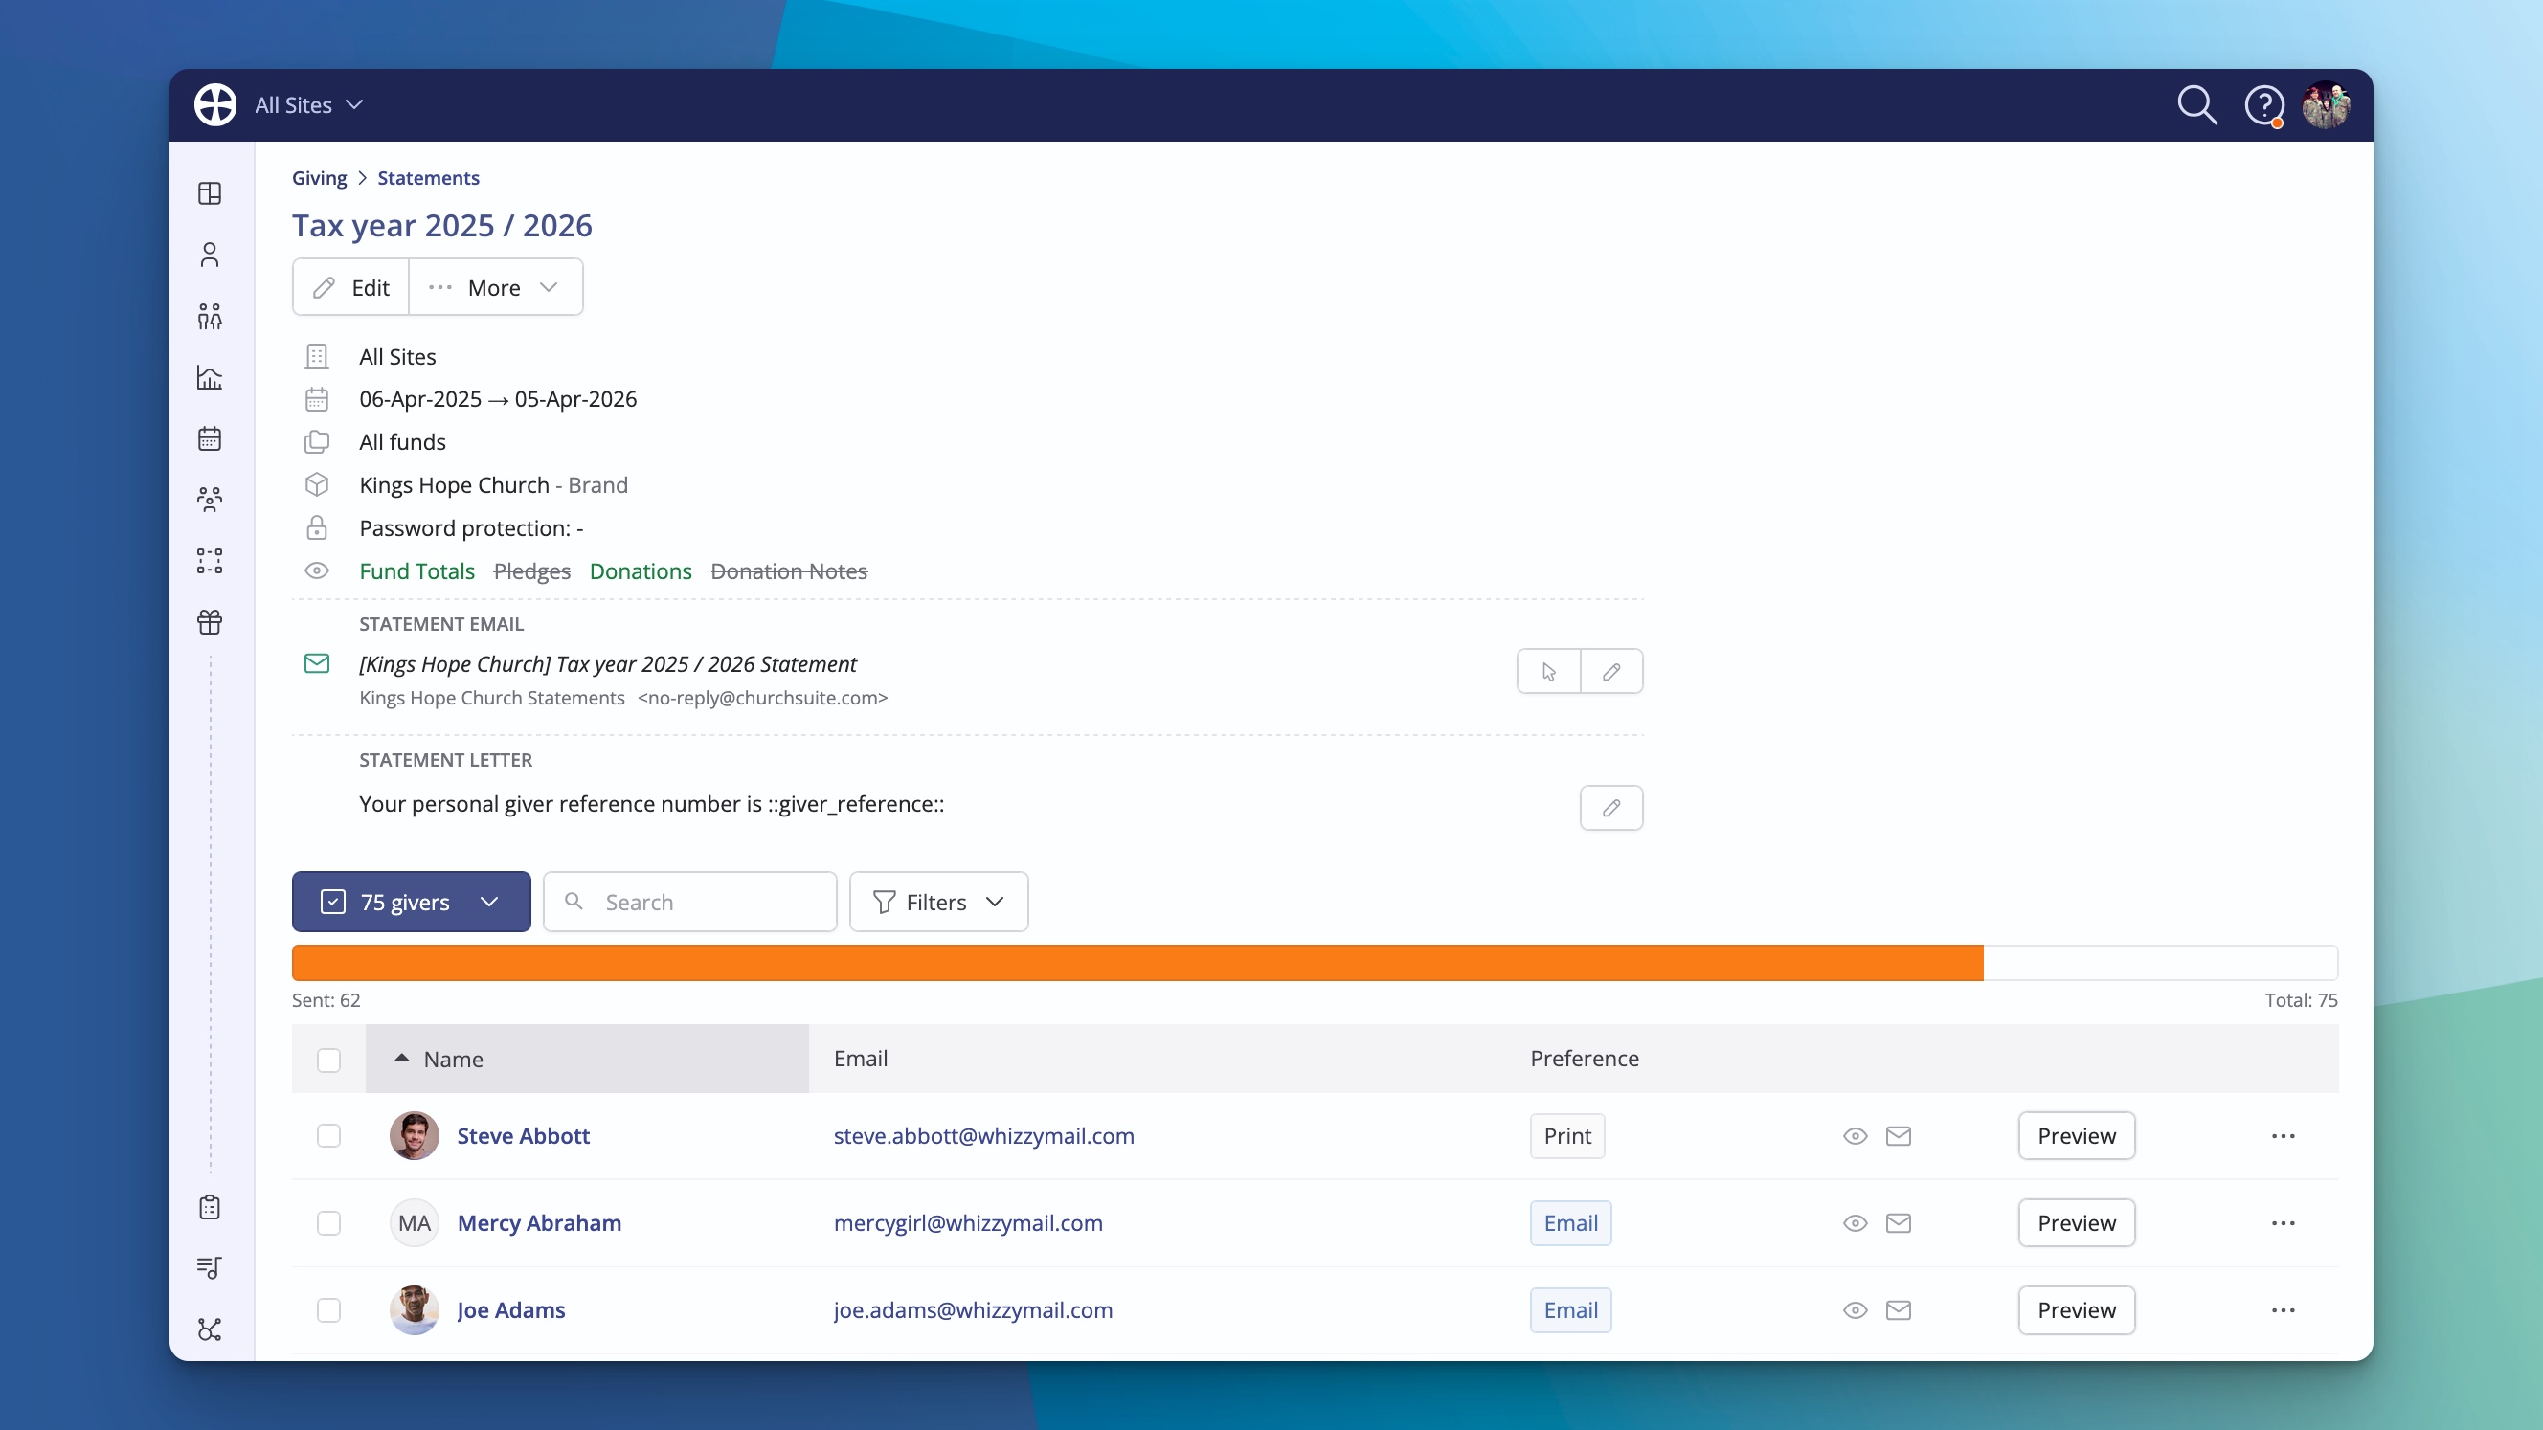Open the user profile avatar menu
Viewport: 2543px width, 1430px height.
click(2326, 104)
